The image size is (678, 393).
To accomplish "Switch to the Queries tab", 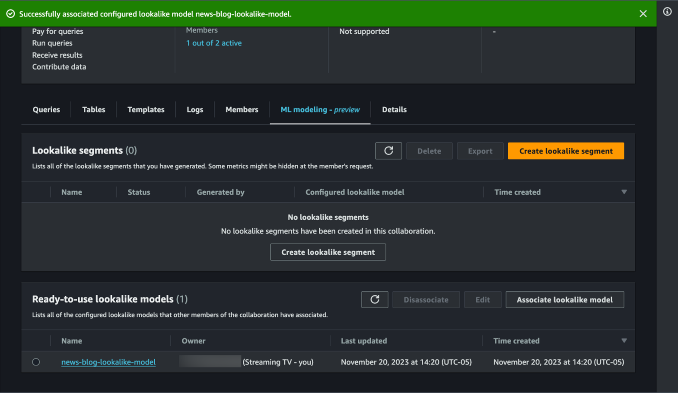I will coord(46,110).
